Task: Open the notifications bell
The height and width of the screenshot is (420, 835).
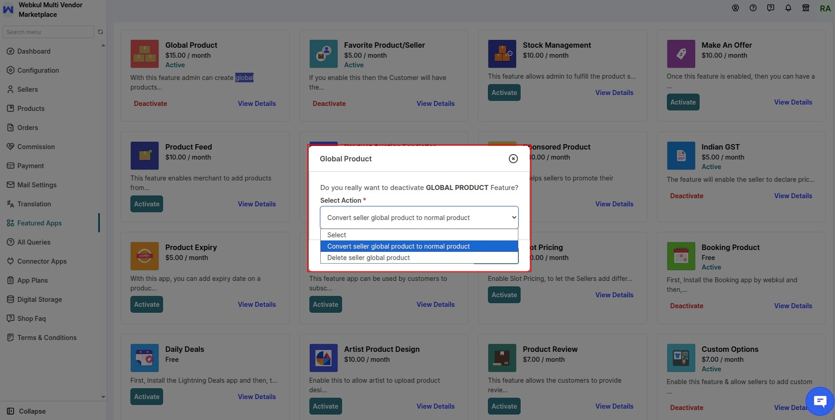Action: pos(788,8)
